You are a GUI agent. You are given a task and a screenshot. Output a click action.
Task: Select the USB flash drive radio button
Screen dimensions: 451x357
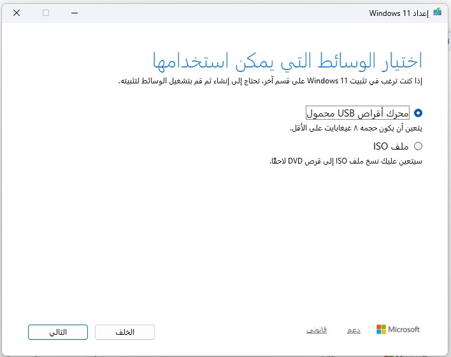(x=418, y=113)
